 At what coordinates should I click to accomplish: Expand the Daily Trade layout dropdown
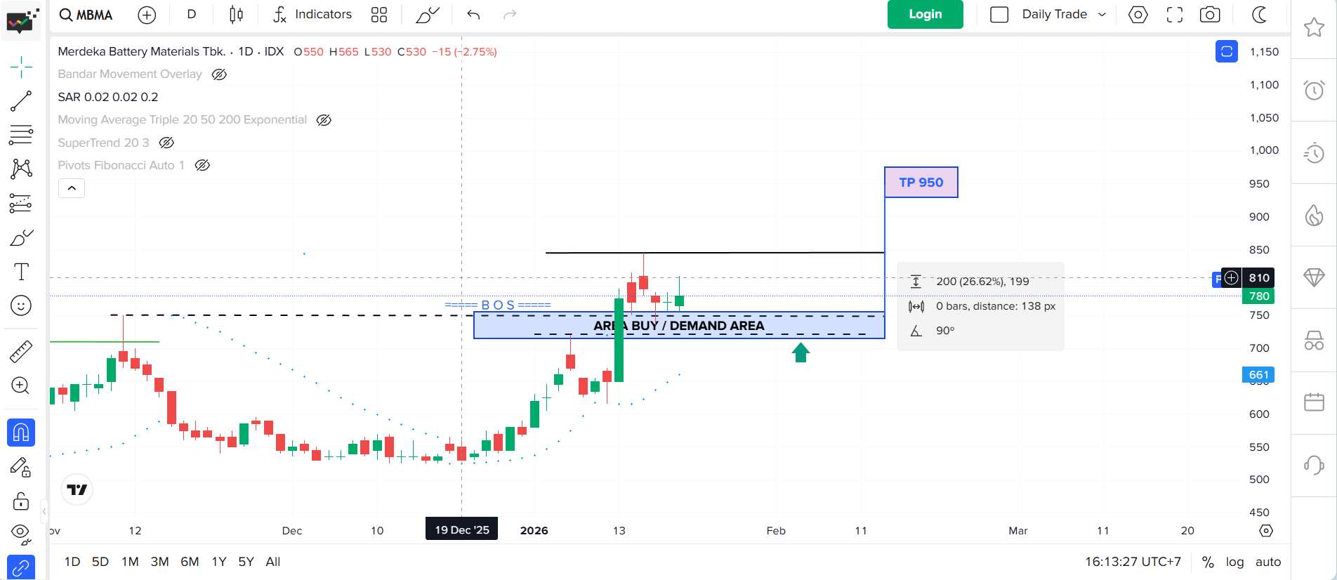coord(1102,15)
